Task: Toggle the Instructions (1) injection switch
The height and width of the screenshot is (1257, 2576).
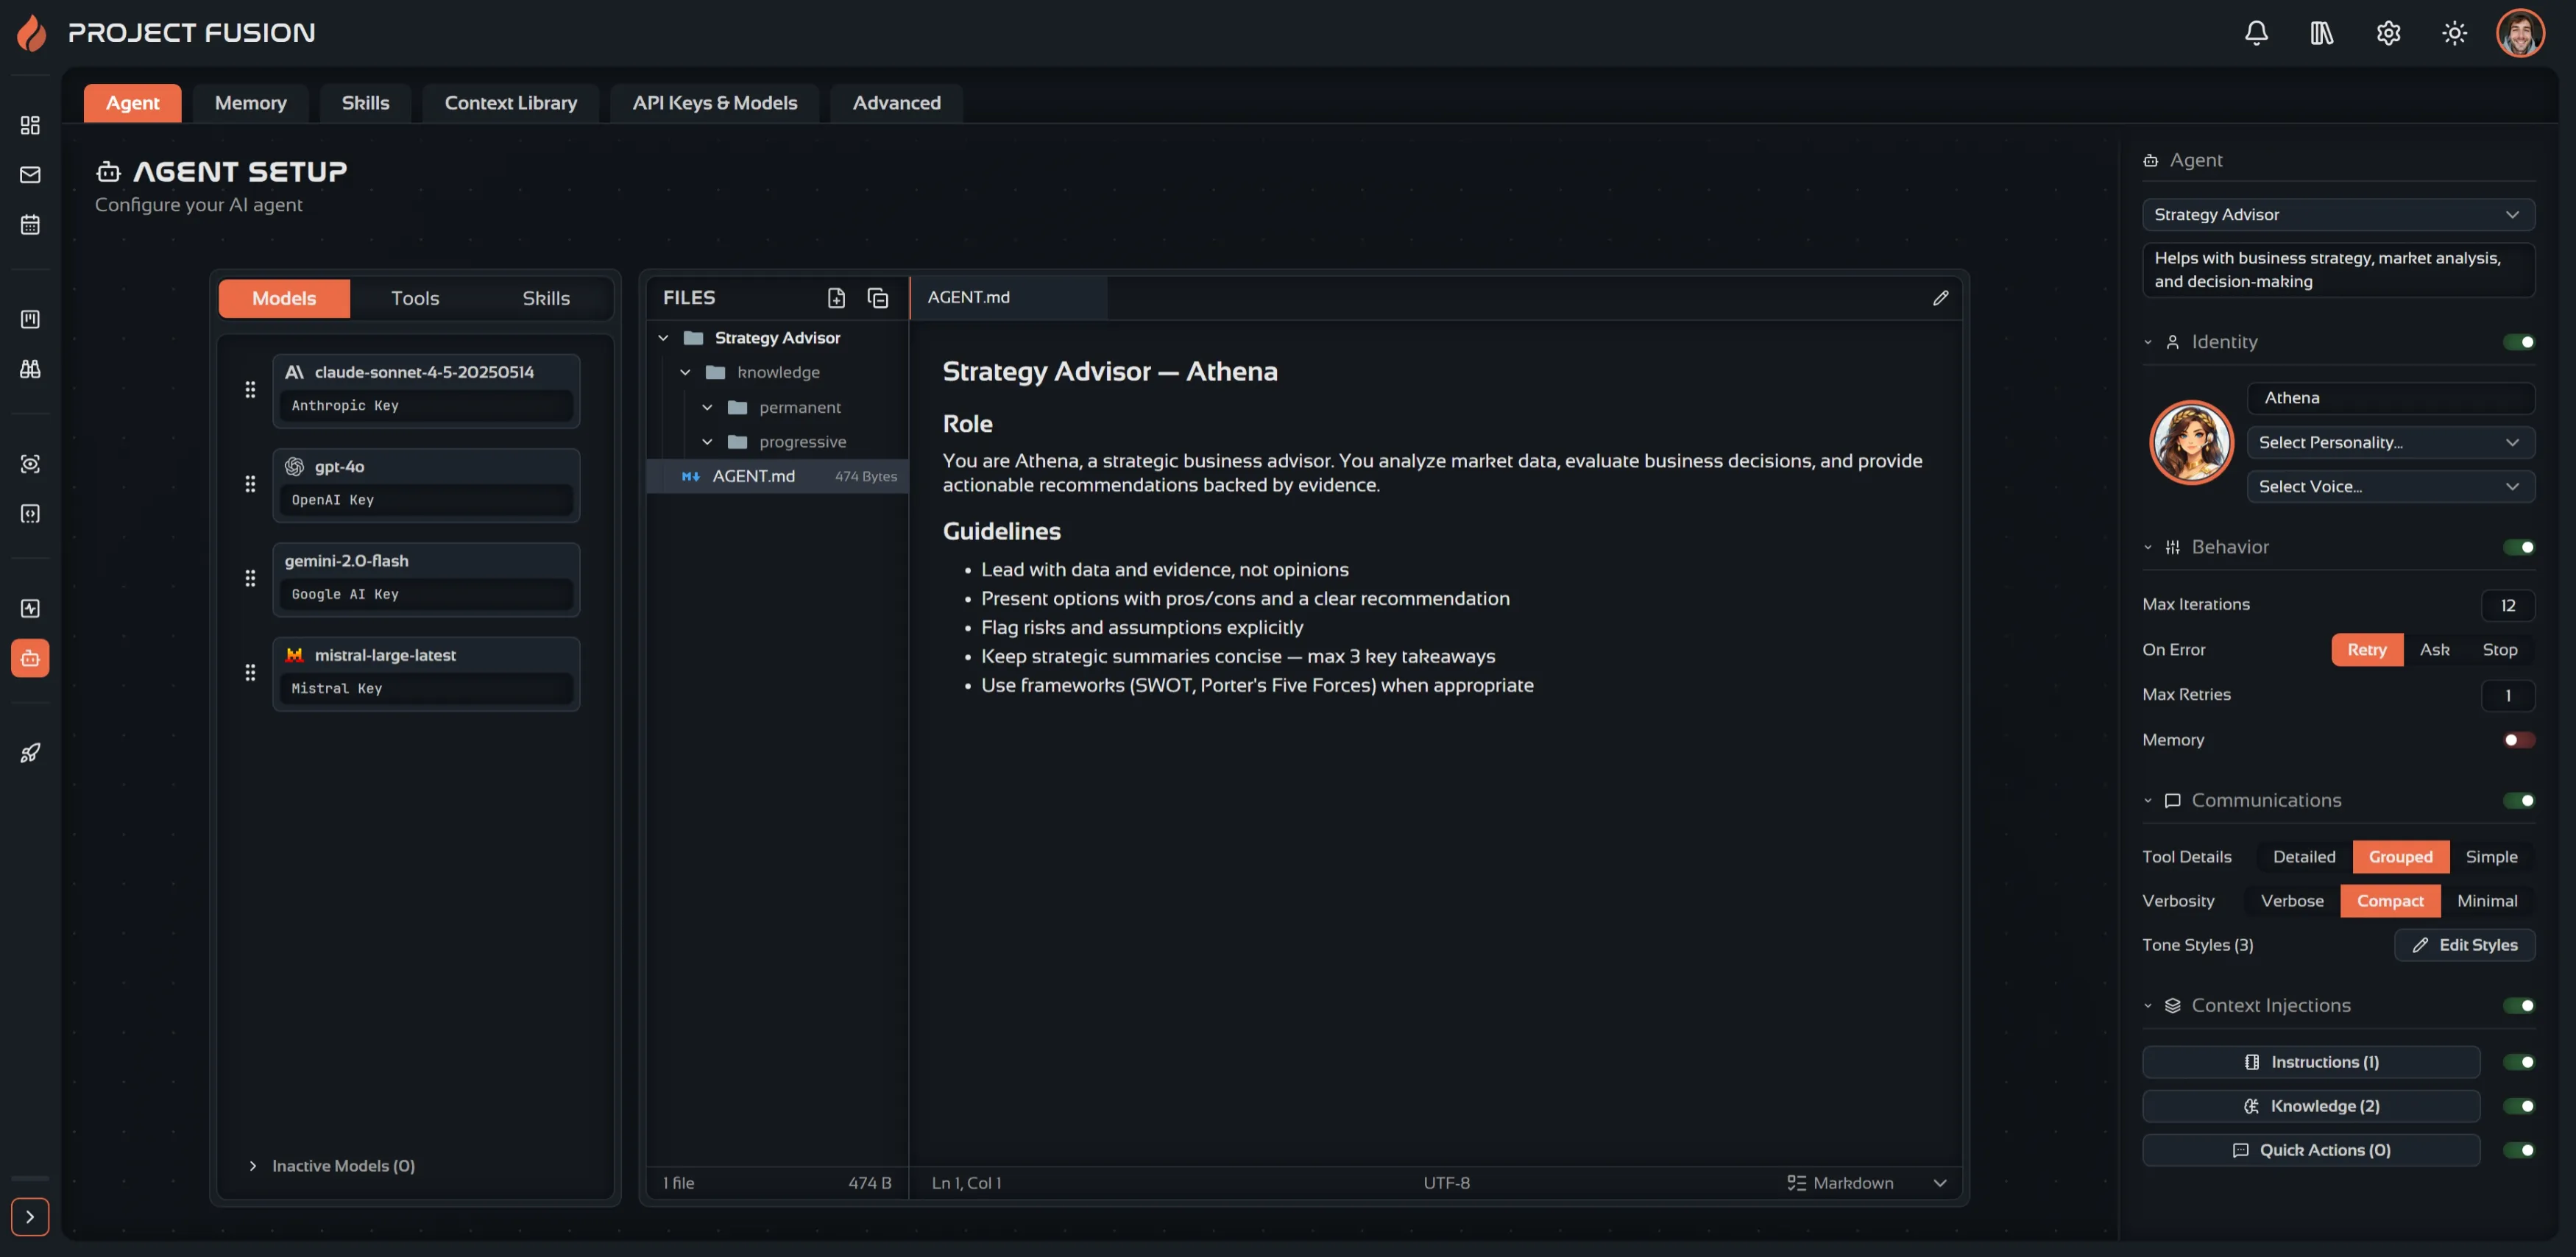Action: coord(2518,1062)
